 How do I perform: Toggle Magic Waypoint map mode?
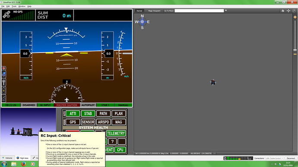[x=154, y=11]
